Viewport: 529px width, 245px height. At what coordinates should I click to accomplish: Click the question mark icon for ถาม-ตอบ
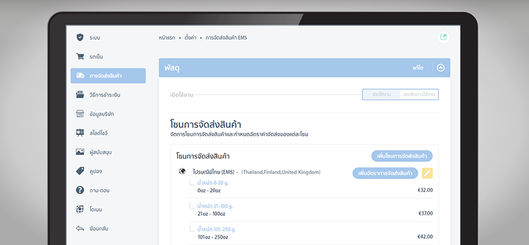point(80,190)
